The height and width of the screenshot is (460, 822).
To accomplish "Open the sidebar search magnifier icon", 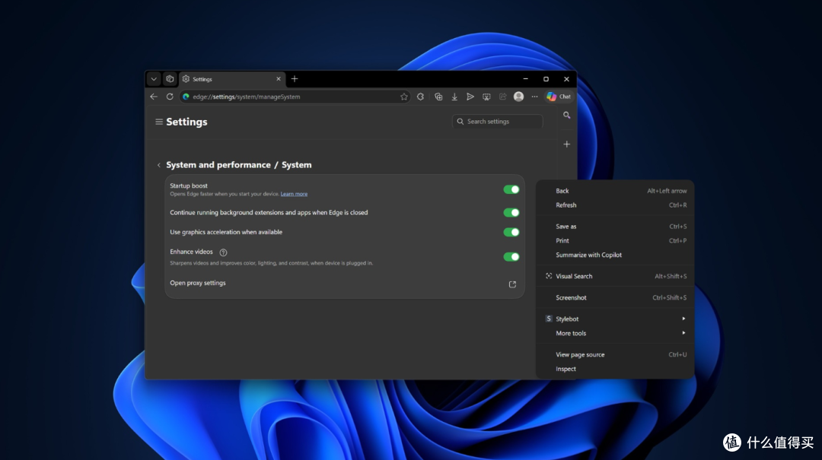I will pyautogui.click(x=567, y=115).
